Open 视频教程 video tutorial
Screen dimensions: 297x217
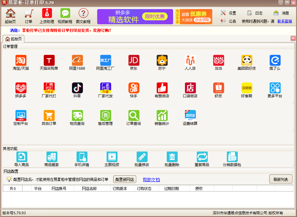(65, 16)
